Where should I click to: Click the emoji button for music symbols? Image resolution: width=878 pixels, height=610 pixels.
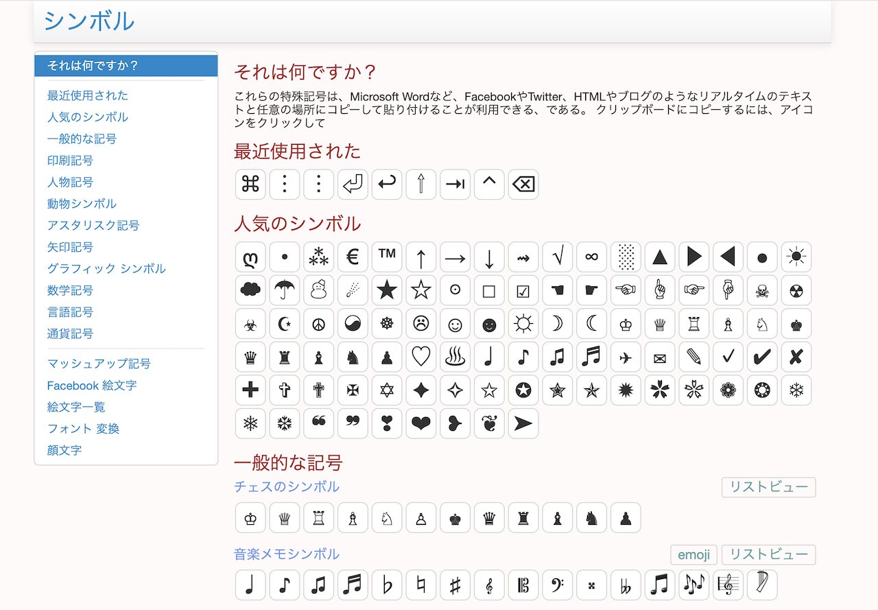pos(693,554)
